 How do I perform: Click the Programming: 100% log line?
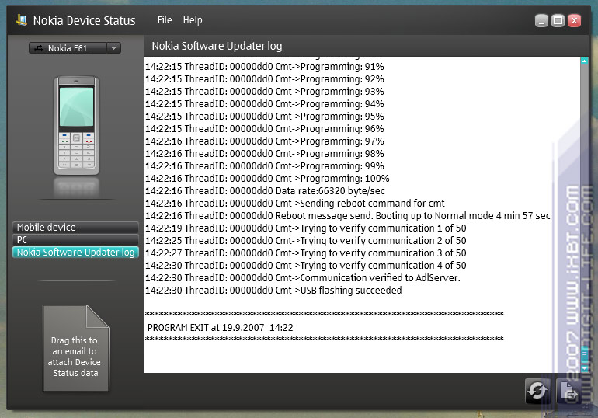click(267, 179)
